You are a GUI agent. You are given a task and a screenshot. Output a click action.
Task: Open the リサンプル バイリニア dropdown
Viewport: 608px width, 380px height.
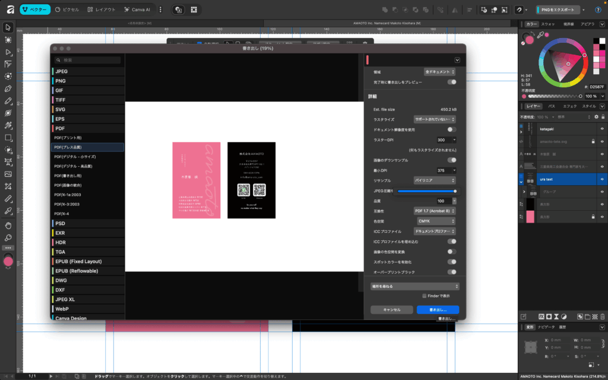435,180
